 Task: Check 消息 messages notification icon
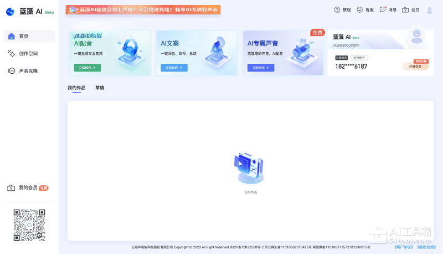(x=388, y=10)
